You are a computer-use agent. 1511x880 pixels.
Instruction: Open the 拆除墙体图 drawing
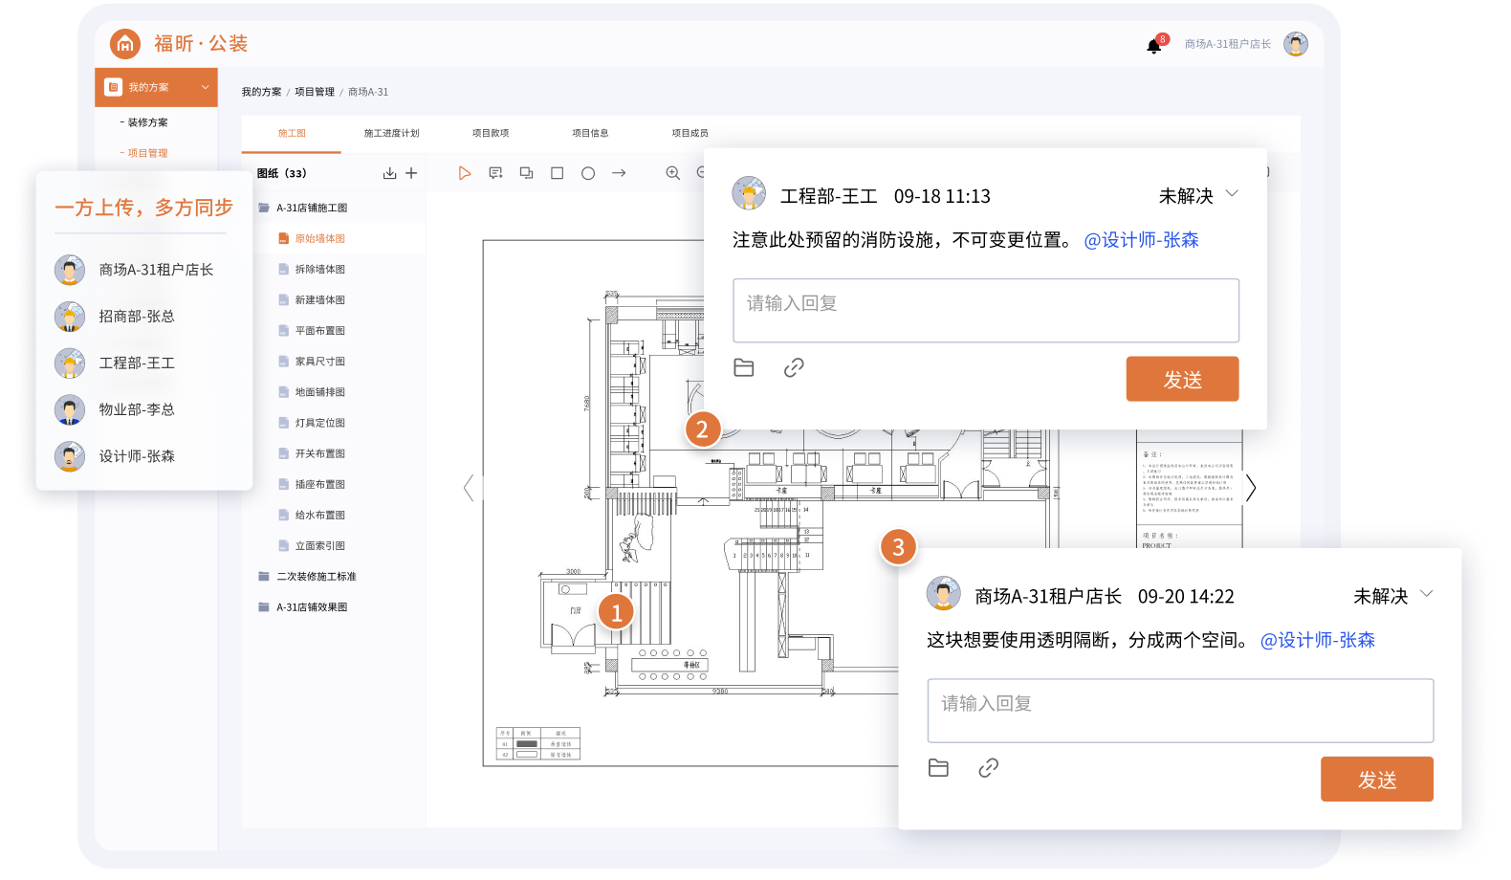click(320, 270)
